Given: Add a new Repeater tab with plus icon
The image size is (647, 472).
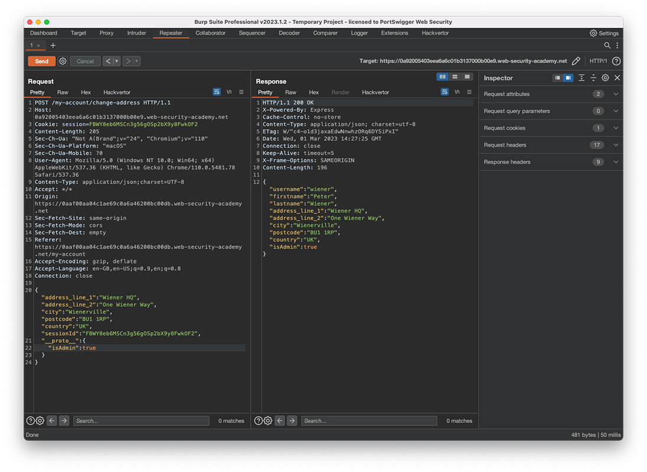Looking at the screenshot, I should pyautogui.click(x=53, y=45).
